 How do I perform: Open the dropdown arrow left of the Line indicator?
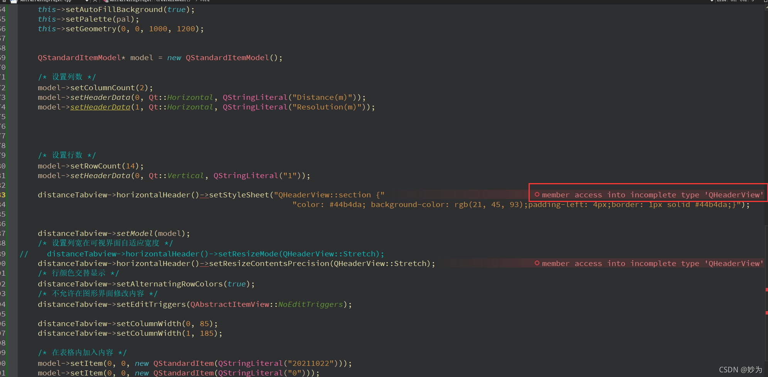click(x=712, y=1)
